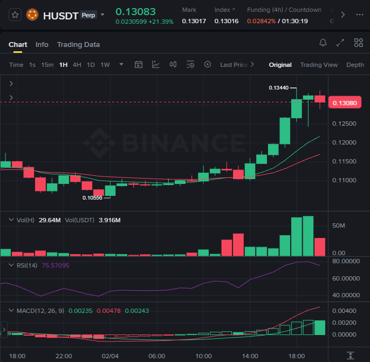Click the auto-fit price scale icon at bottom right
Screen dimensions: 370x362
[351, 356]
